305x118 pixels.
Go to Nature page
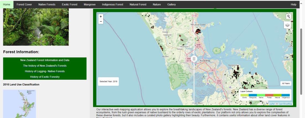[157, 4]
